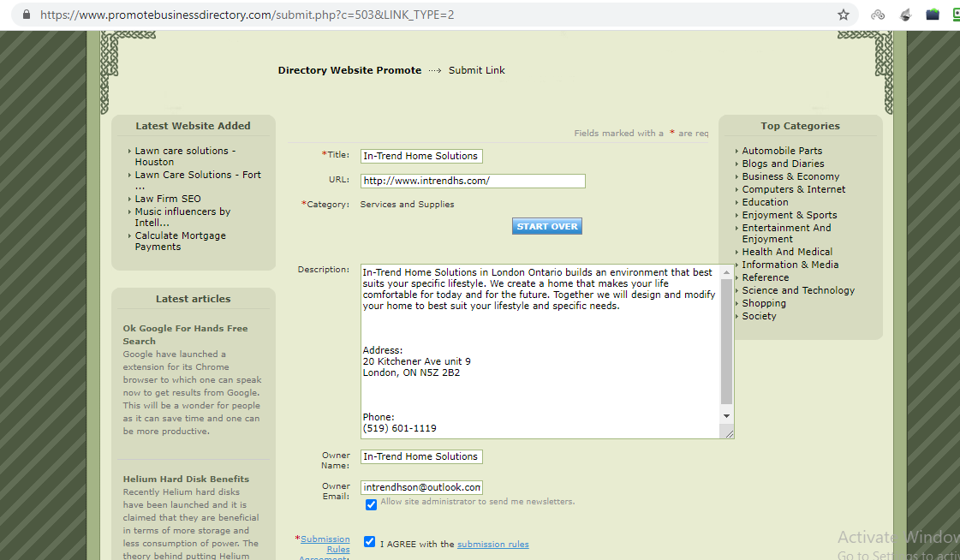Open Lawn Care Solutions - Fort link
The width and height of the screenshot is (960, 560).
coord(198,180)
